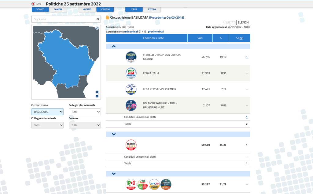The width and height of the screenshot is (313, 194).
Task: Click the 46.716 votes value
Action: coord(206,57)
